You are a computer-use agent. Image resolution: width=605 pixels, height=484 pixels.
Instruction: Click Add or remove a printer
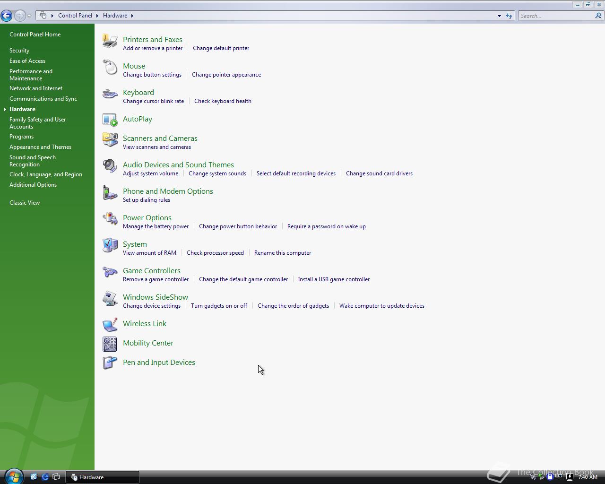(x=153, y=48)
